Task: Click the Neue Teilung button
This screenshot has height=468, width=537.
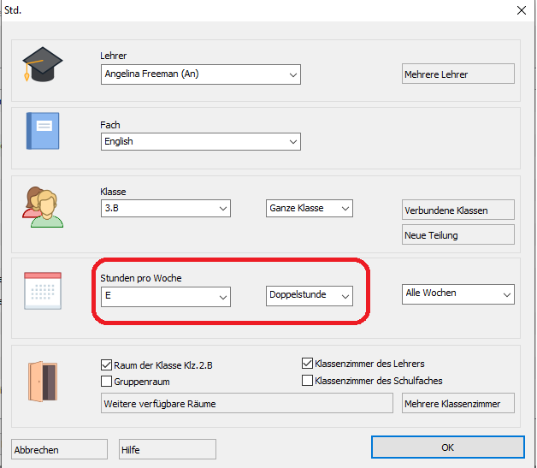Action: [457, 234]
